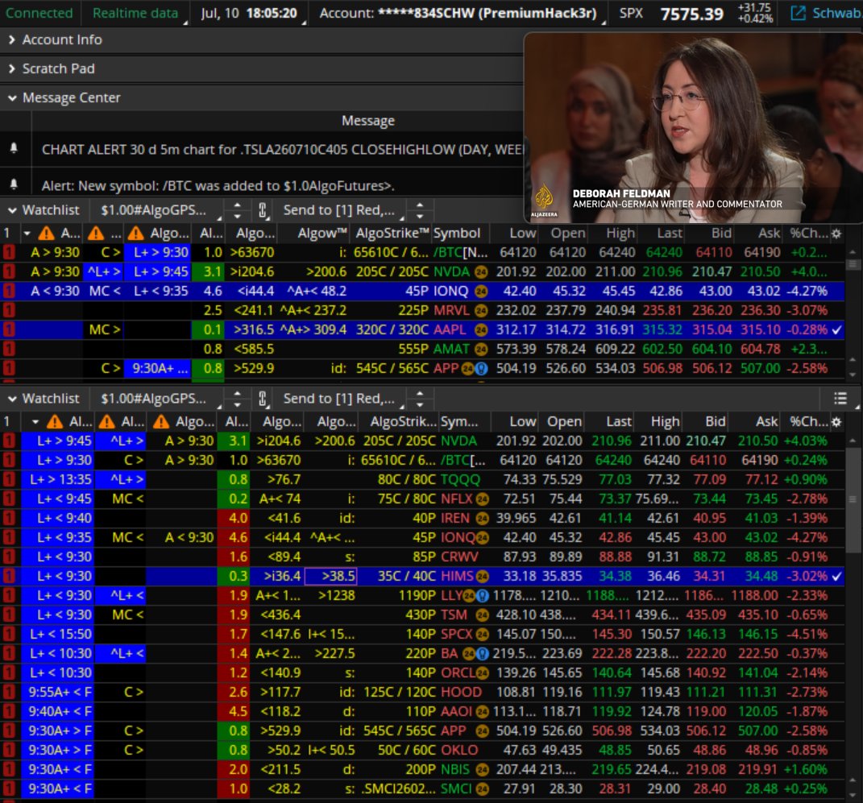Click the red color-link icon on MRVL row

click(x=9, y=310)
